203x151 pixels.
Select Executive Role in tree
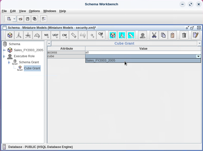coord(24,56)
